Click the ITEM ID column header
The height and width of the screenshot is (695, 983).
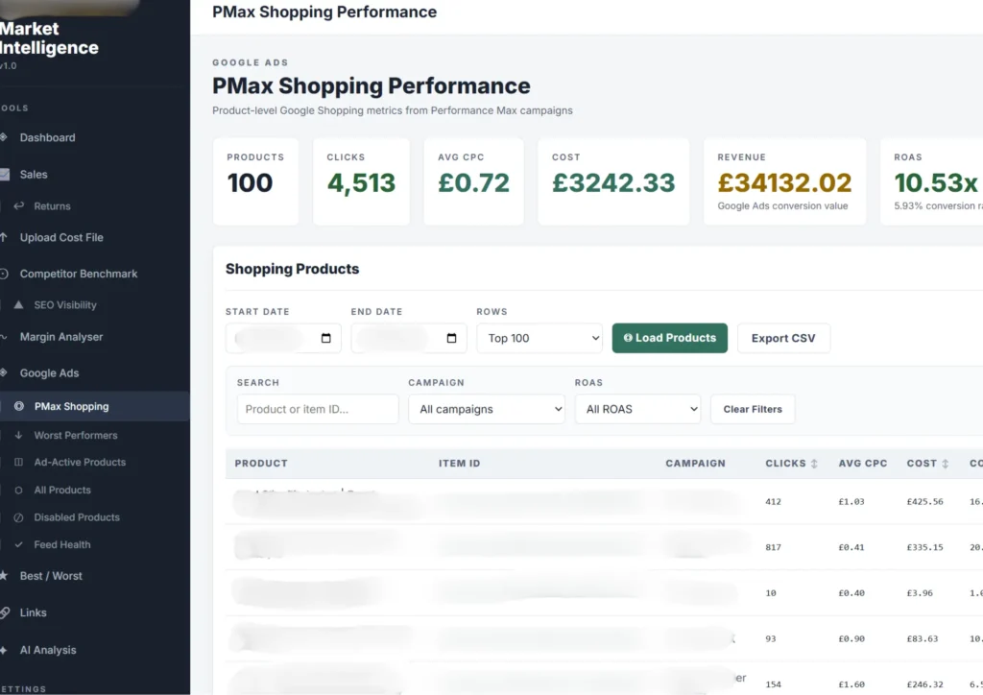tap(459, 464)
